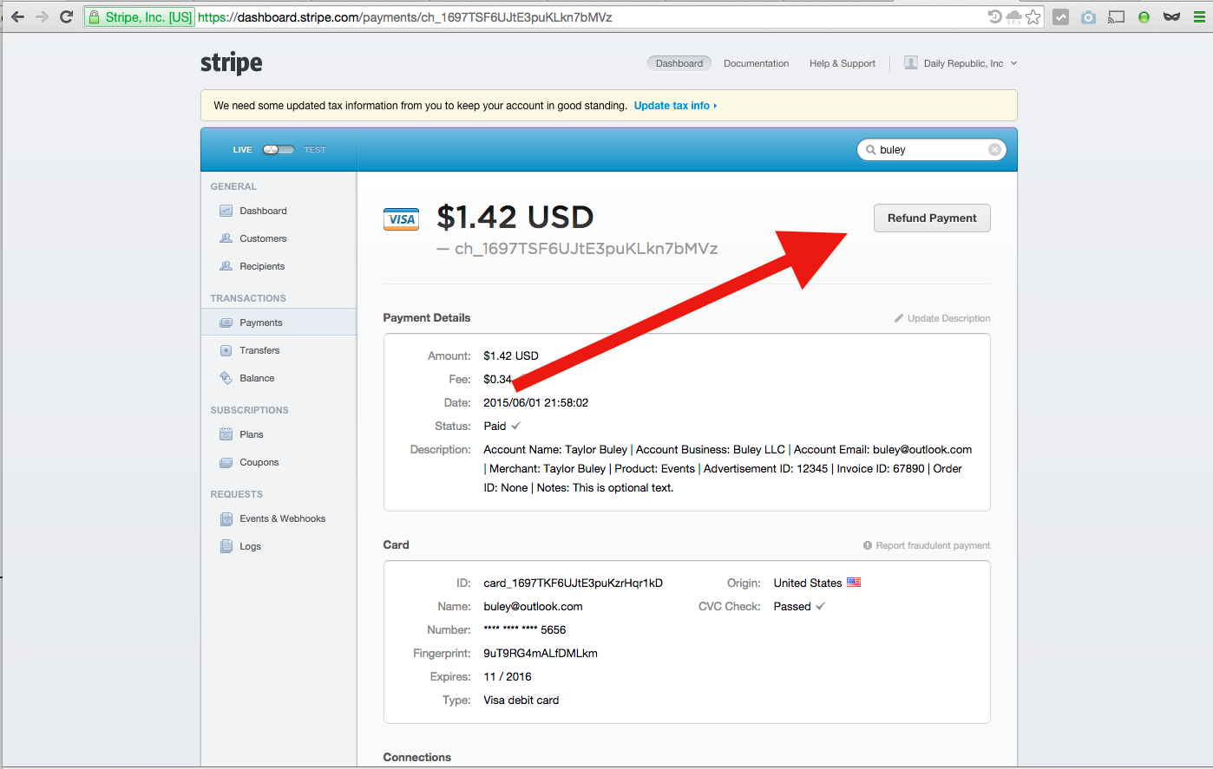
Task: Open the Documentation tab
Action: click(x=756, y=63)
